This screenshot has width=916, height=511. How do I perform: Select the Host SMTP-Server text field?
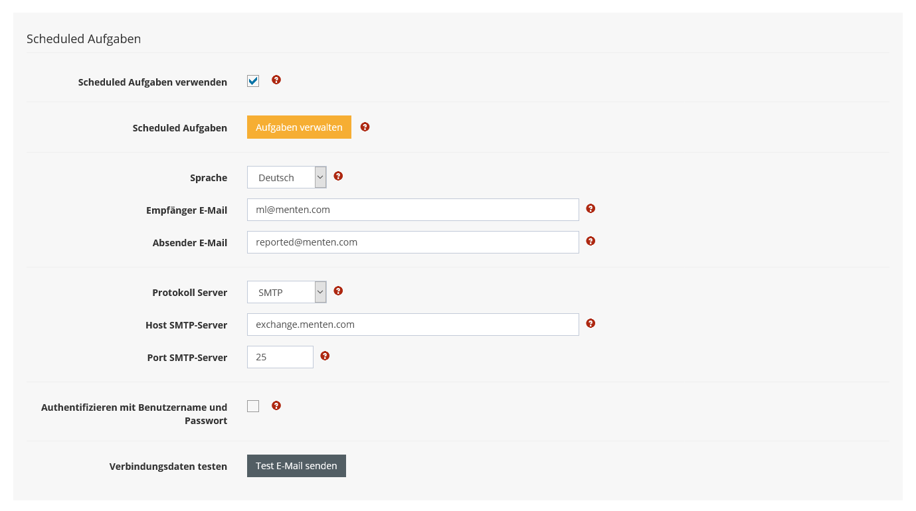tap(412, 325)
